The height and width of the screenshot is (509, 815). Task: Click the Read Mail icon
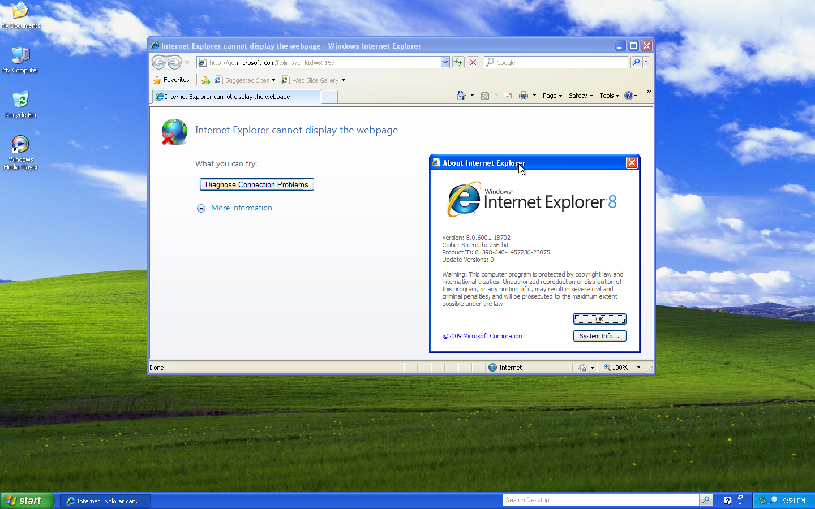(x=508, y=96)
